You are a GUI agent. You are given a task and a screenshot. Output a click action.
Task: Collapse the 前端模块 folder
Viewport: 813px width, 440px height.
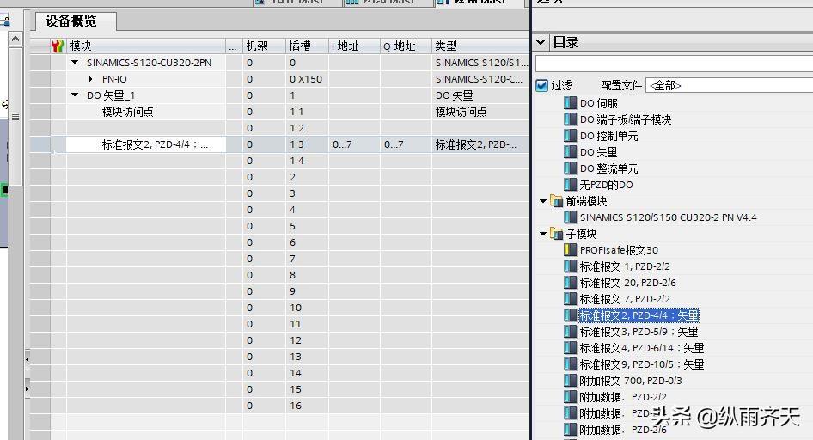point(543,200)
